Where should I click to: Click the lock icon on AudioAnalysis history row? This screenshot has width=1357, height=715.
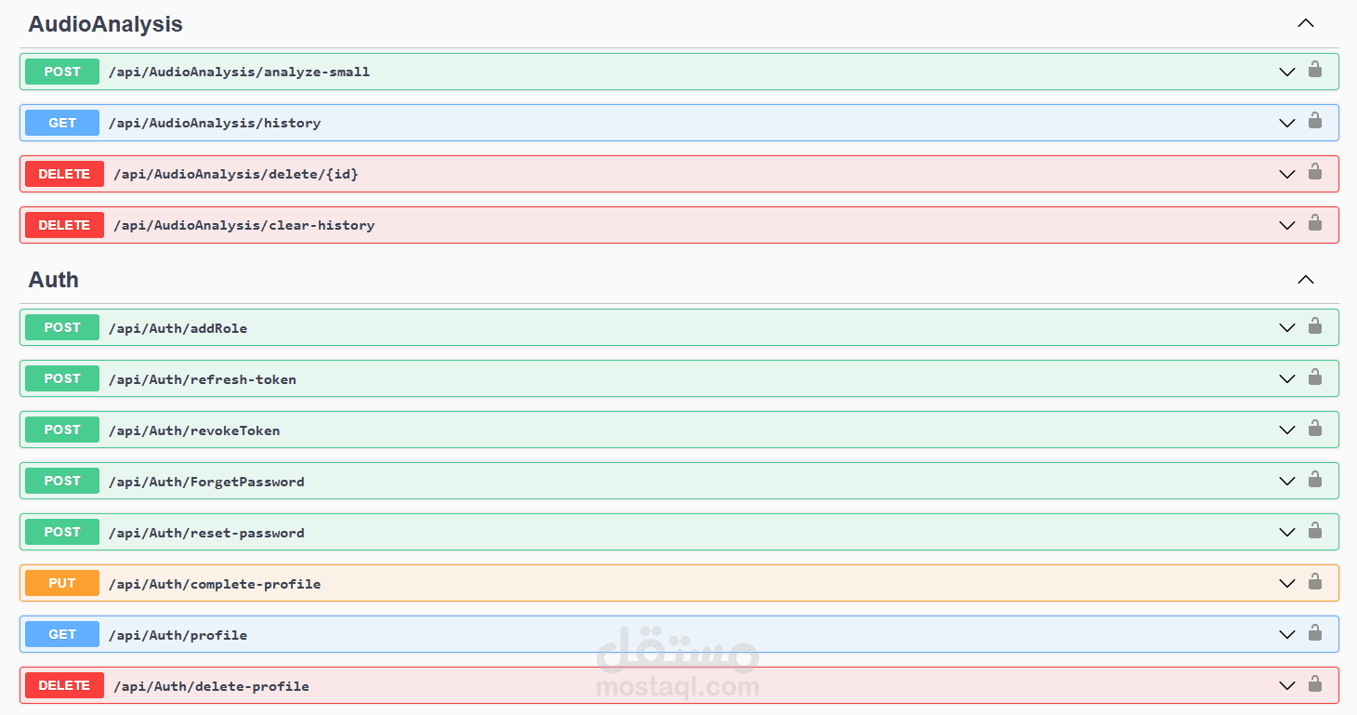(1314, 120)
